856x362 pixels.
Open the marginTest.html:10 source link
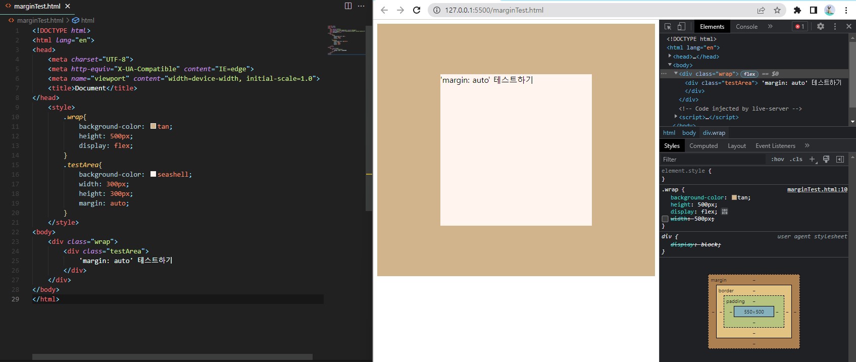(x=817, y=190)
